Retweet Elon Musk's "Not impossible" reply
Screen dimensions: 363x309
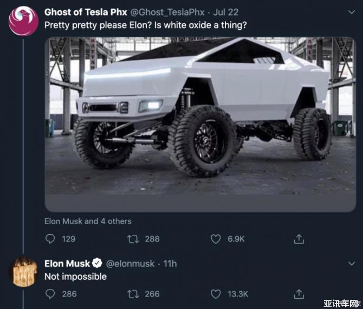[x=131, y=294]
